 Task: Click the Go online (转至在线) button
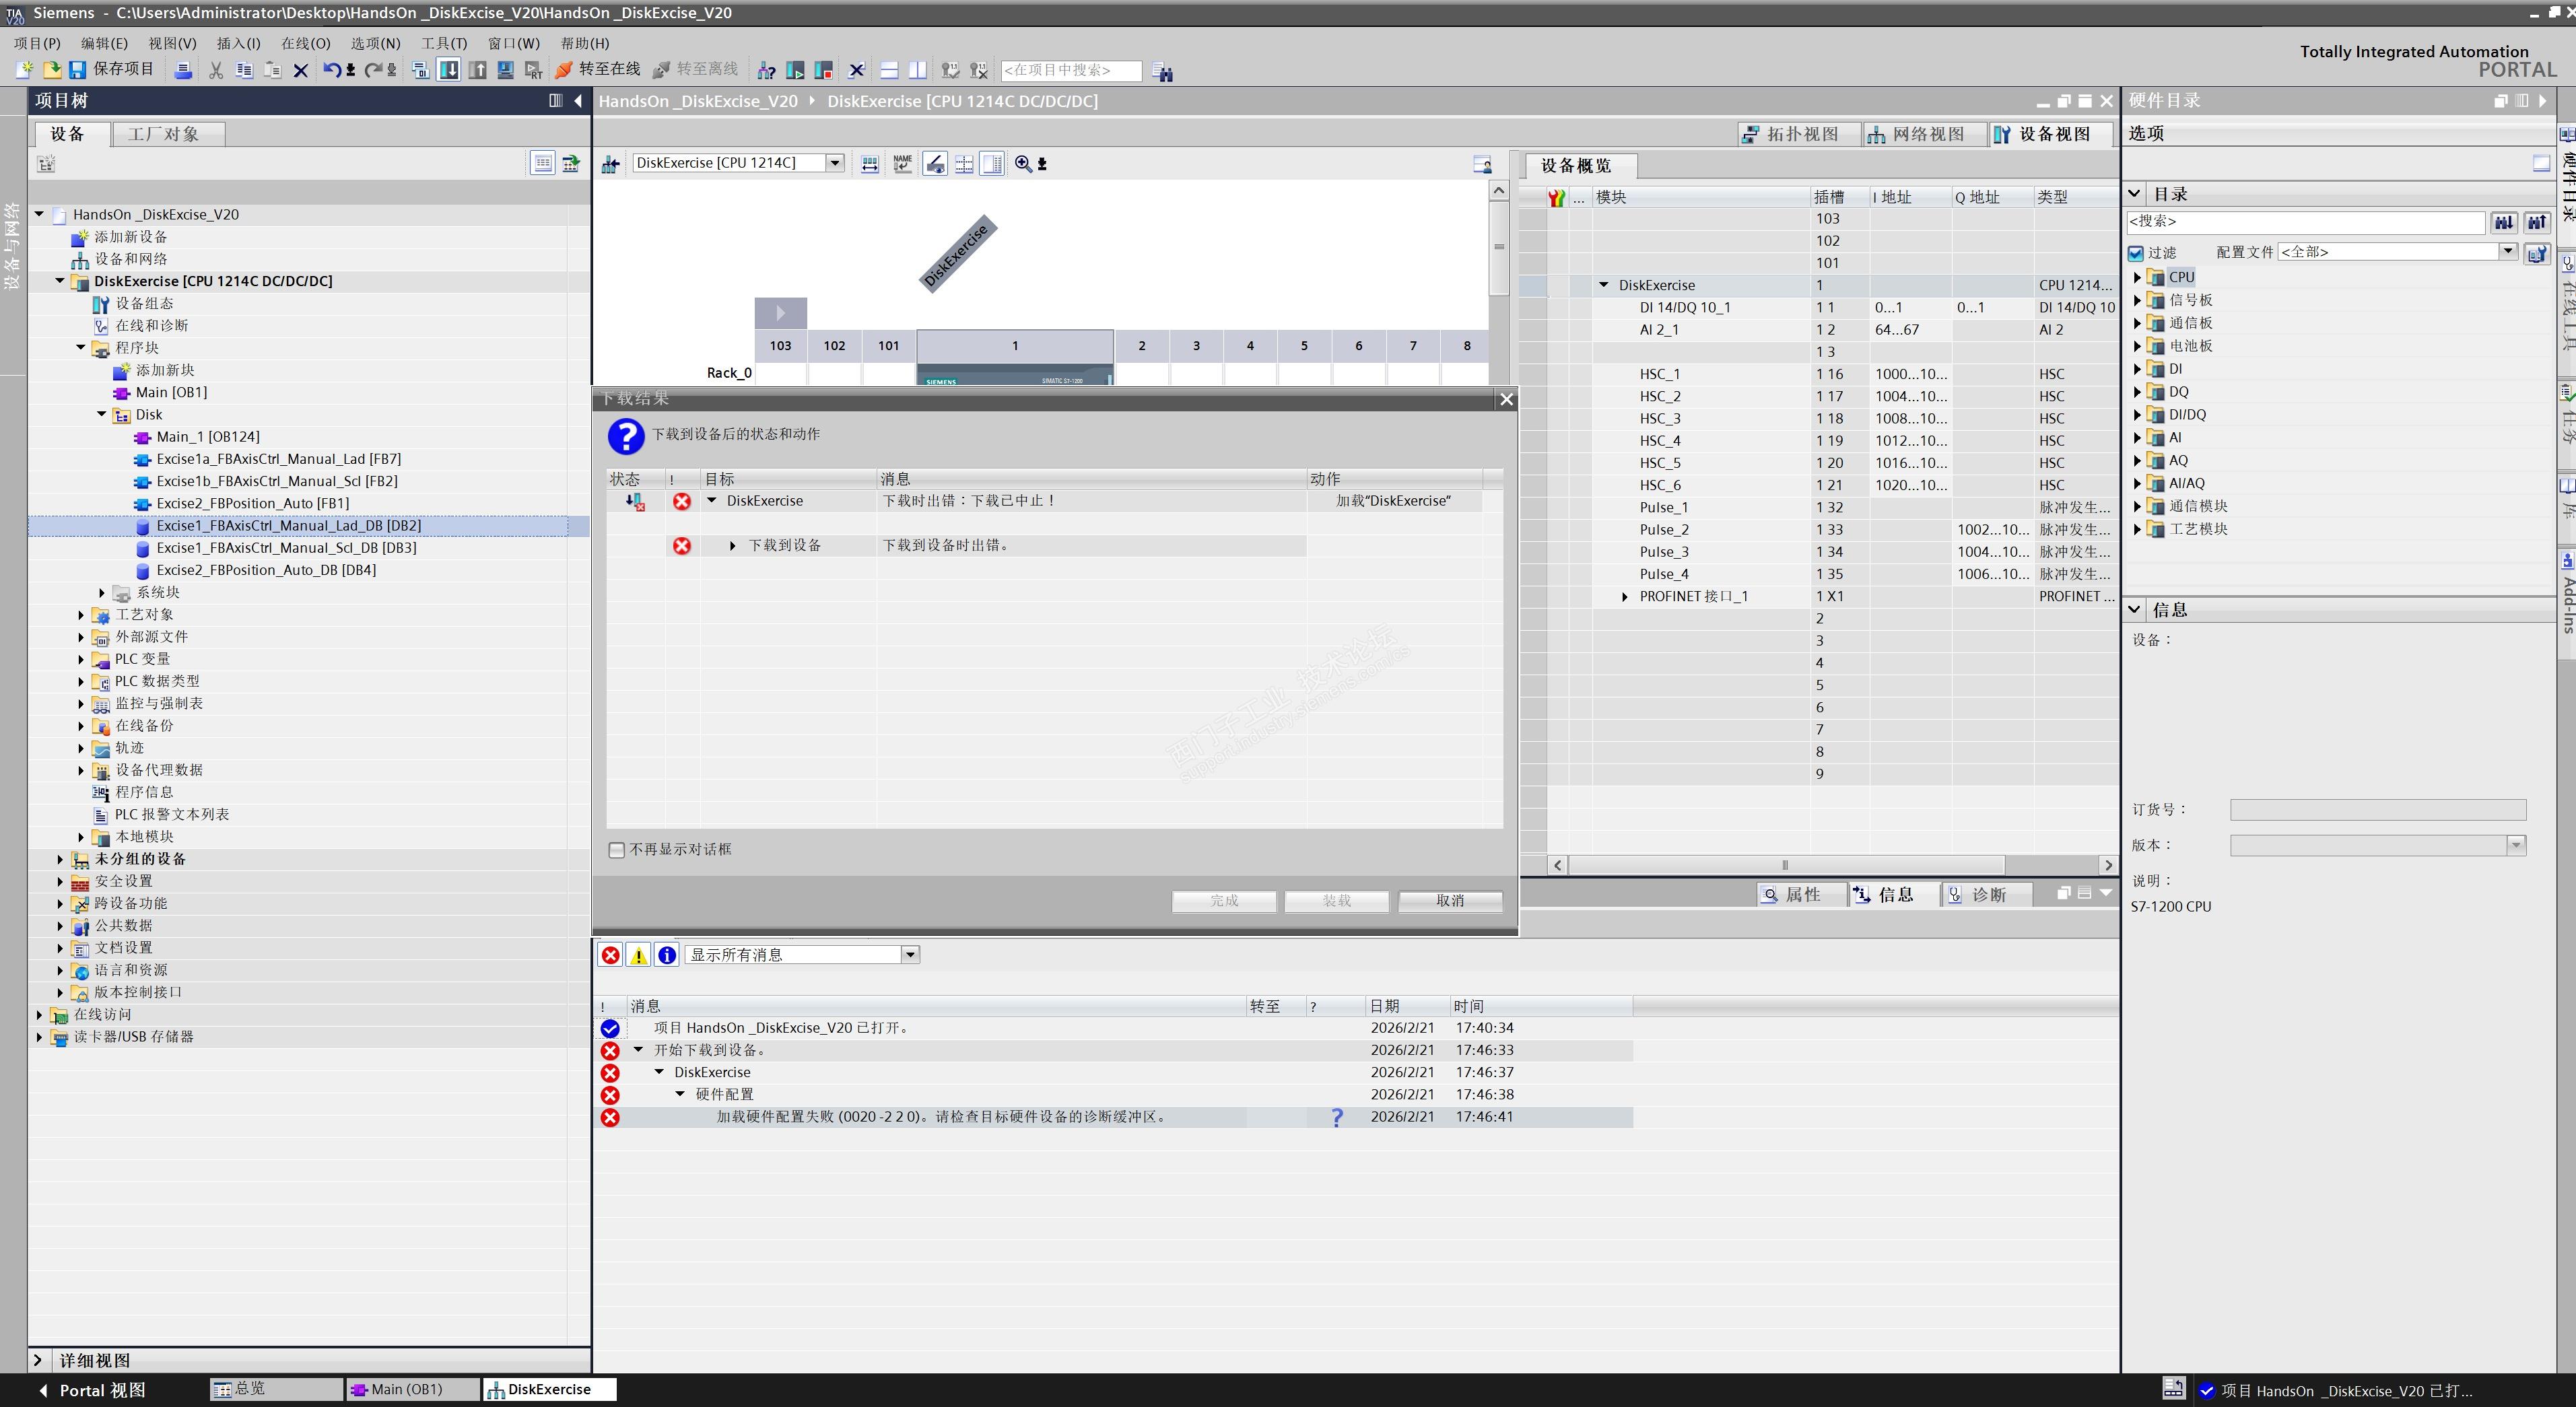coord(598,69)
